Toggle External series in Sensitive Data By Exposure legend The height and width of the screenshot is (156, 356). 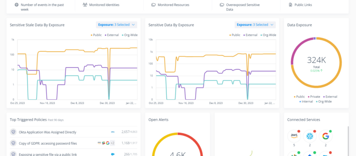tap(250, 35)
